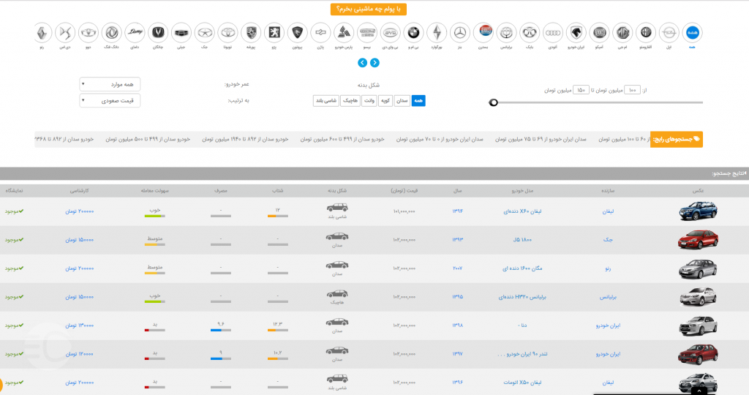Choose the شاسی بلند body type
This screenshot has height=395, width=749.
(326, 101)
